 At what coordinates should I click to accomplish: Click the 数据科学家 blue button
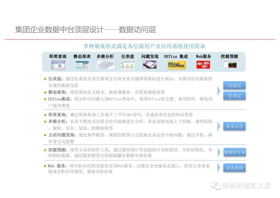point(235,152)
